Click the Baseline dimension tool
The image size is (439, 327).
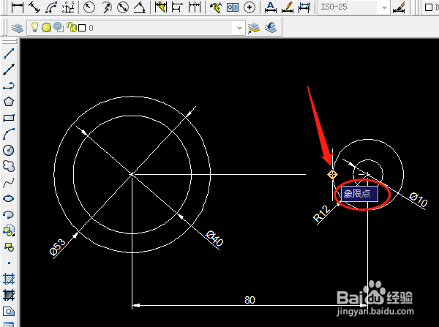click(x=177, y=7)
